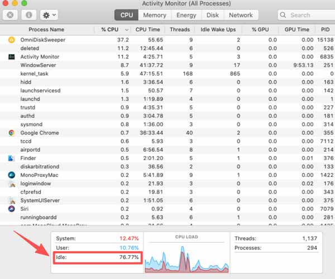Toggle % CPU sort order arrow
This screenshot has width=335, height=279.
(127, 30)
